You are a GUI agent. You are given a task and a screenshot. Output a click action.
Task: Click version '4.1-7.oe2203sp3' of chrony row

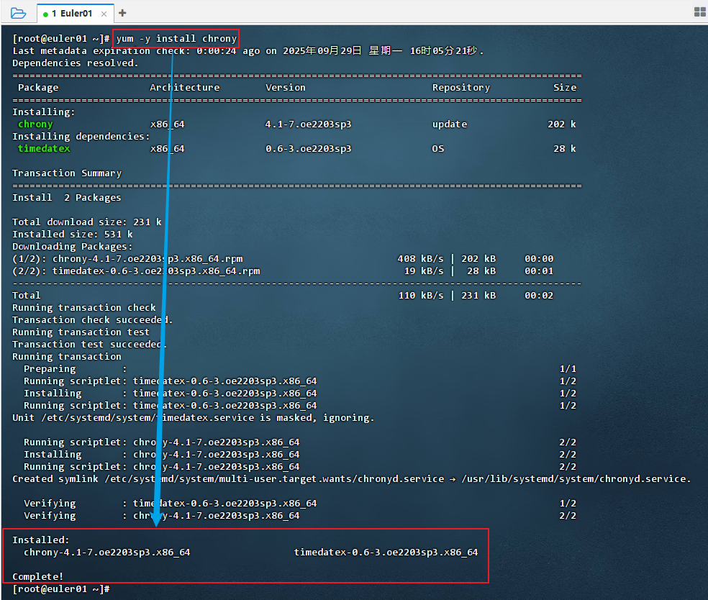point(309,124)
